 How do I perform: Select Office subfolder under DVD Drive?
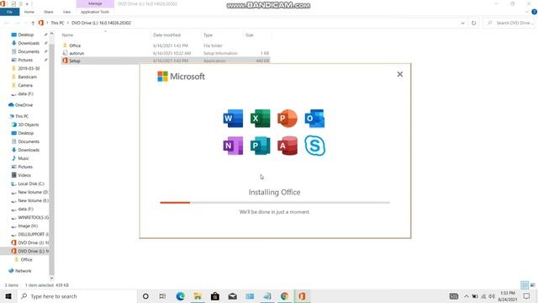click(26, 260)
